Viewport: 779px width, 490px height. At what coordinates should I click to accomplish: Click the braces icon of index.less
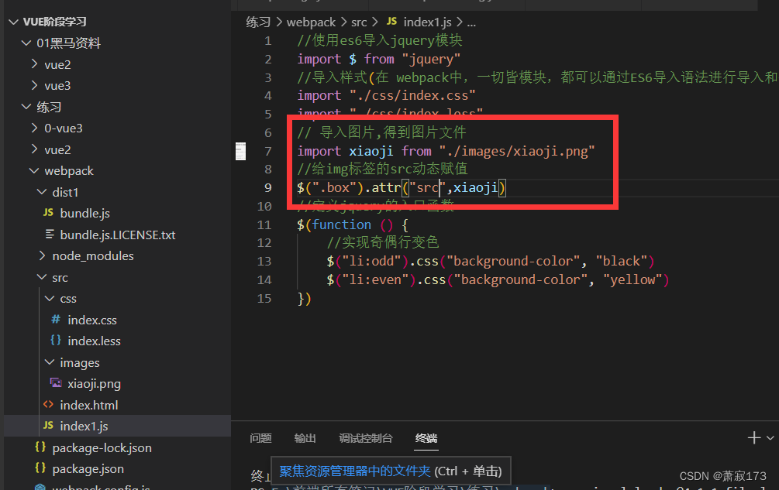56,341
